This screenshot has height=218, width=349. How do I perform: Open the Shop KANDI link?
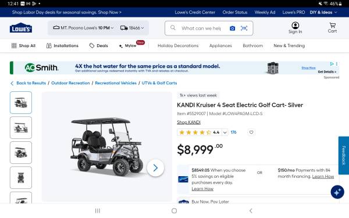188,122
